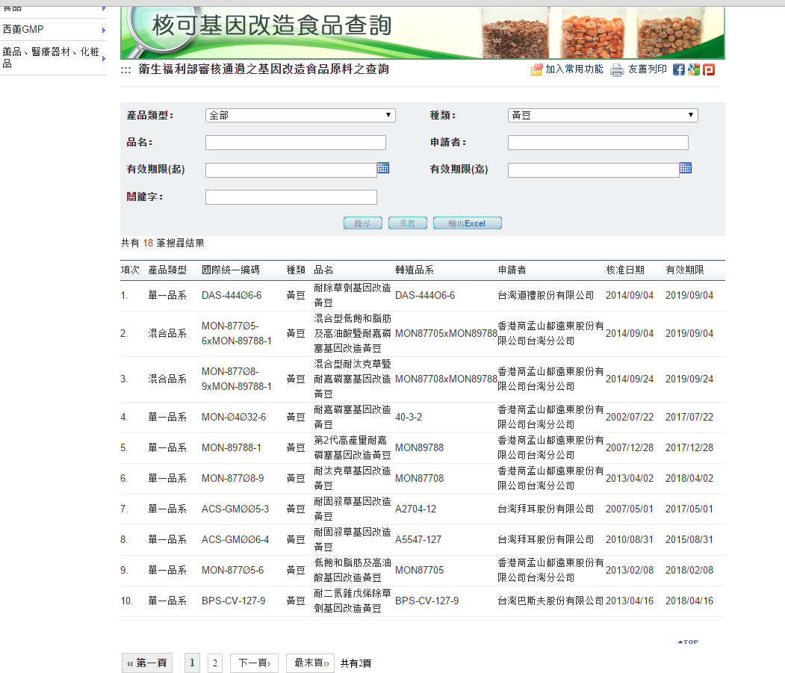
Task: Click the heart folder icon for 加入常用功能
Action: pos(536,69)
